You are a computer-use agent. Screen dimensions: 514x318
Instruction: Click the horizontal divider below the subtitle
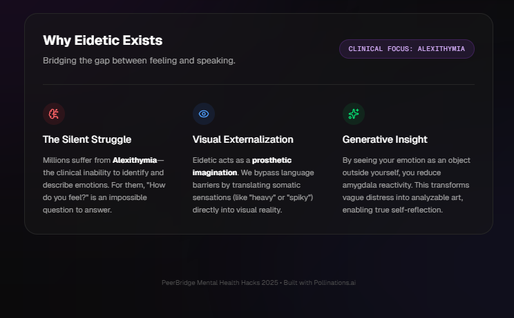click(x=258, y=85)
